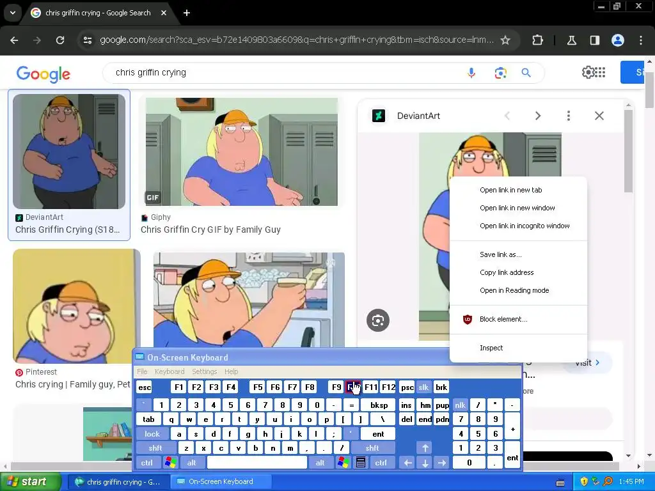Open the Google apps grid

[x=600, y=72]
